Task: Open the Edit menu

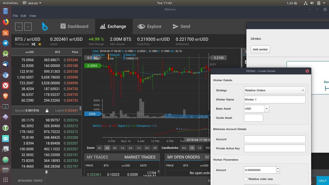Action: click(24, 16)
